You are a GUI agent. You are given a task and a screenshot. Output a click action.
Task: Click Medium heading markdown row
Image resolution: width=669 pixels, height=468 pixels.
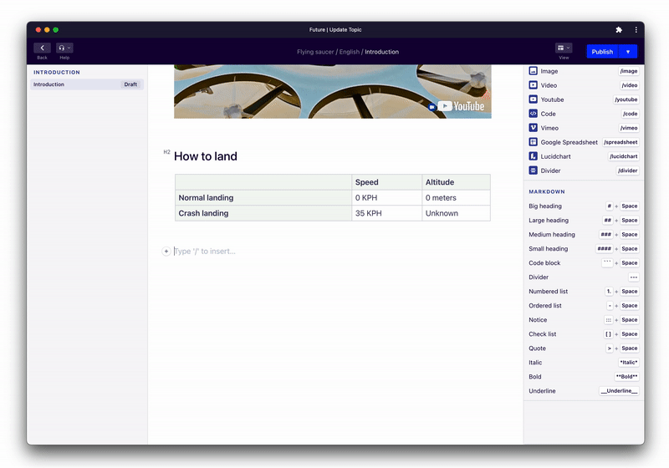coord(583,235)
